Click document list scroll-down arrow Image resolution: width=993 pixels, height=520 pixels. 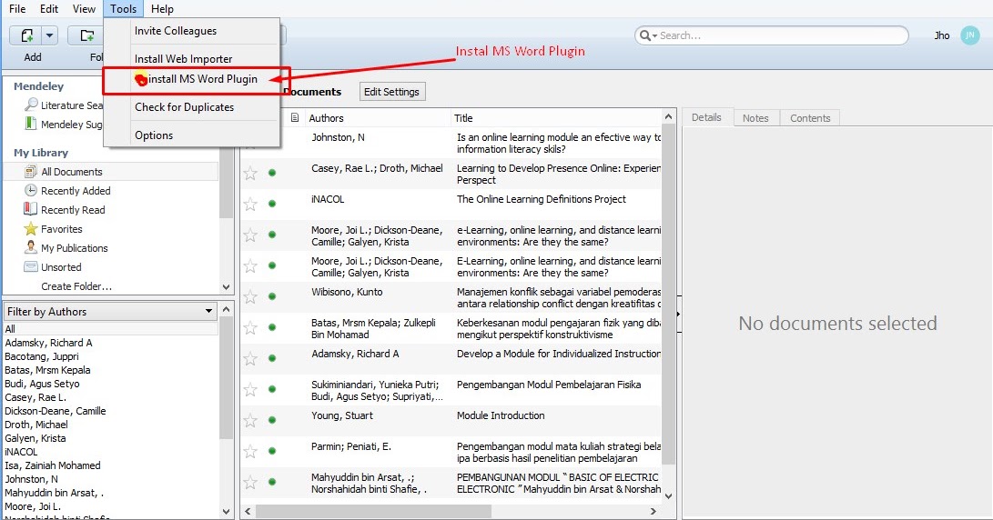[x=668, y=496]
